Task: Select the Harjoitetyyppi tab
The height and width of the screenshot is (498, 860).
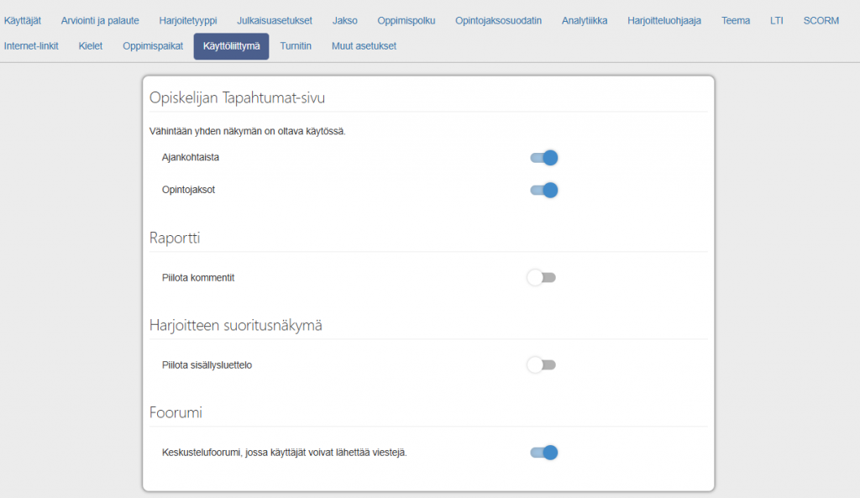Action: click(x=188, y=20)
